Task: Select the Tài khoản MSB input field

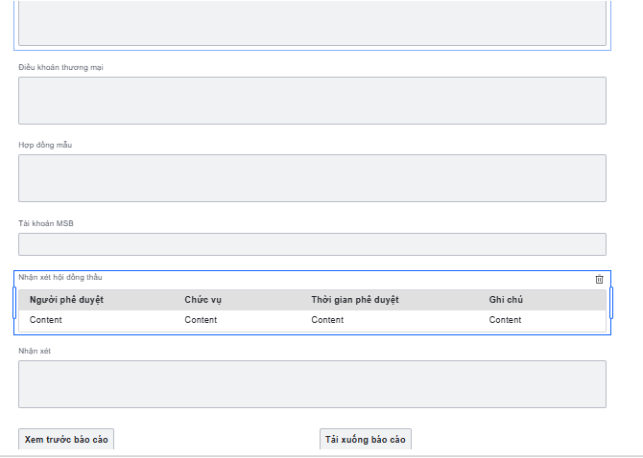Action: [x=312, y=244]
